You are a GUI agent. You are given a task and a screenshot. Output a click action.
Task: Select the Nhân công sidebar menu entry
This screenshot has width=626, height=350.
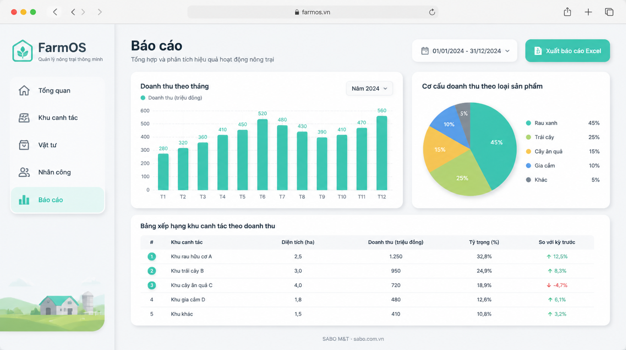click(58, 172)
